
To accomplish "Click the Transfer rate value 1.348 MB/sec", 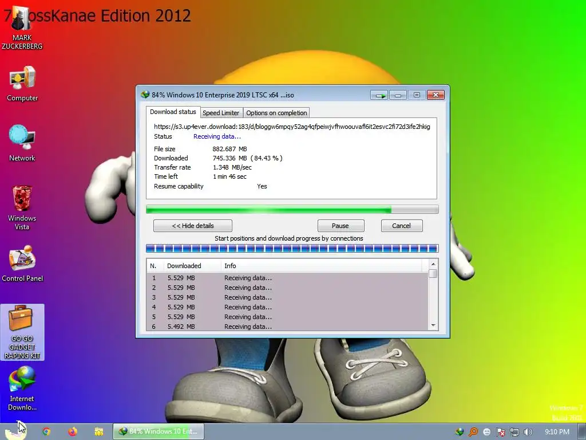I will [232, 167].
